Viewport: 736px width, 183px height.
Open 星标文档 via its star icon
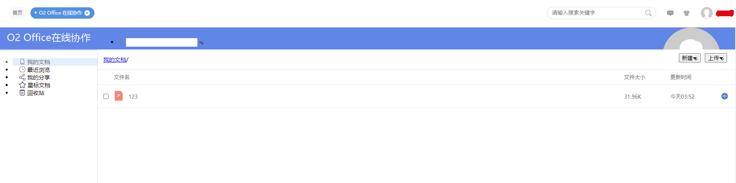click(x=22, y=85)
